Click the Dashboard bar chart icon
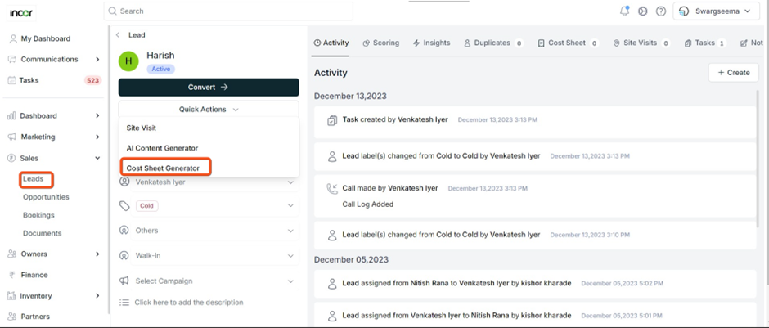Image resolution: width=769 pixels, height=328 pixels. [x=11, y=115]
